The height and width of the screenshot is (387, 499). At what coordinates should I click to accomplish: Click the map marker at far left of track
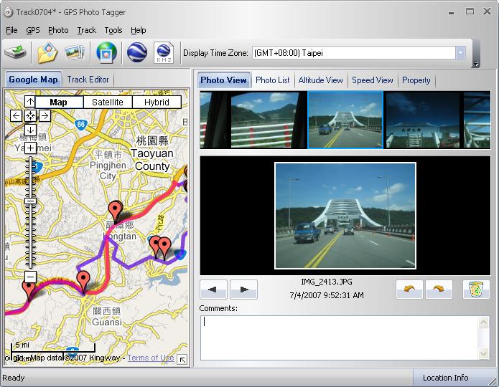(x=29, y=291)
